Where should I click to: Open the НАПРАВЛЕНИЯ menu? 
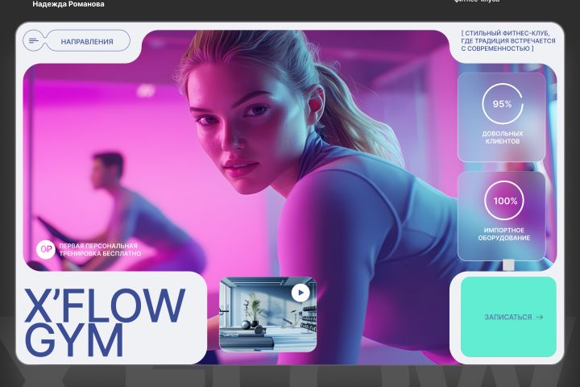click(x=87, y=41)
